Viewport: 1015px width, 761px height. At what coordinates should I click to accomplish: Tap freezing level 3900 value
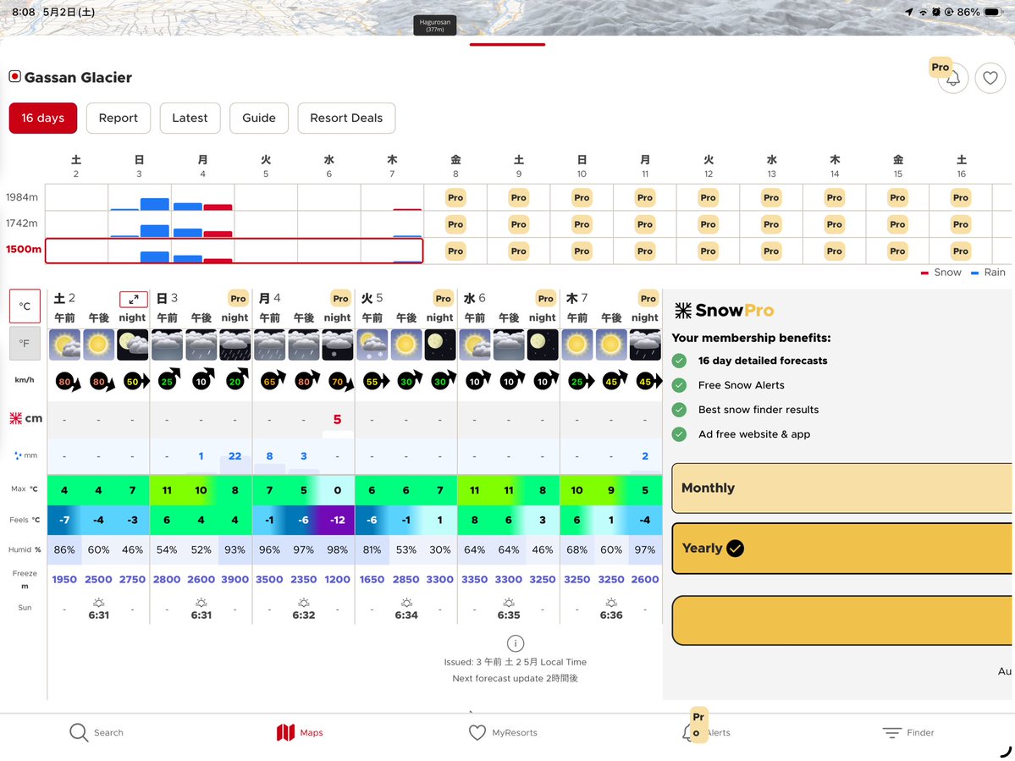[x=235, y=579]
